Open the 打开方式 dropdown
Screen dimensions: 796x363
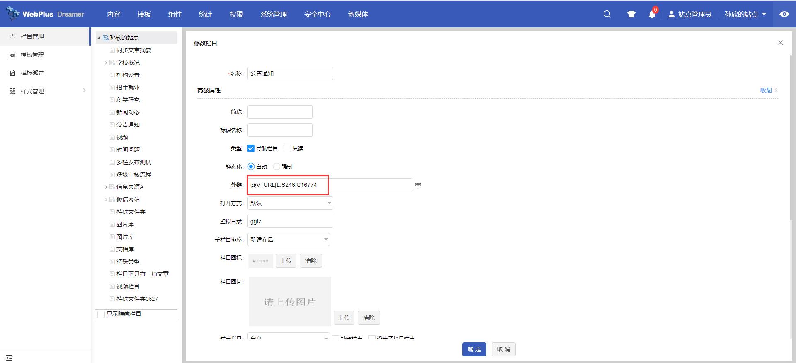290,203
